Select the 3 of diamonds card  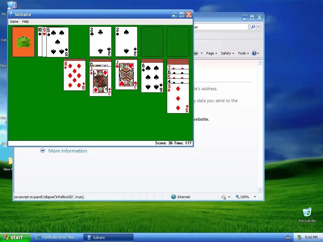tap(178, 98)
